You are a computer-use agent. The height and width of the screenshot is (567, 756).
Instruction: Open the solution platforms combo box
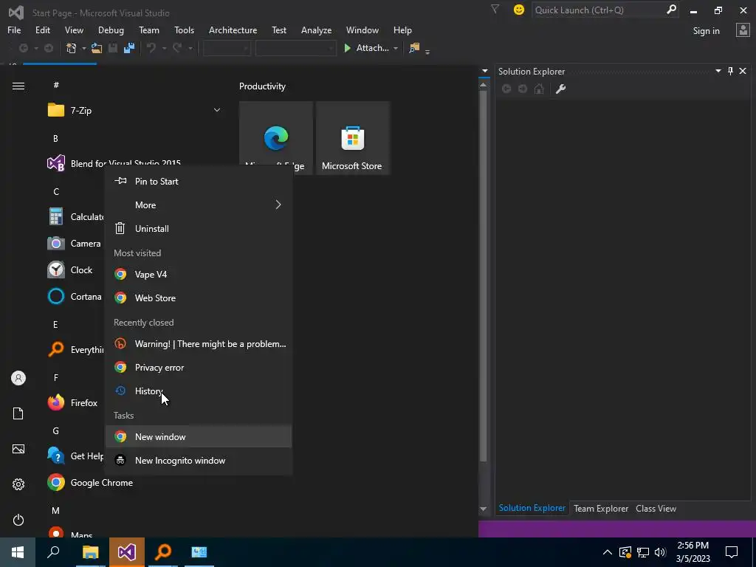295,48
